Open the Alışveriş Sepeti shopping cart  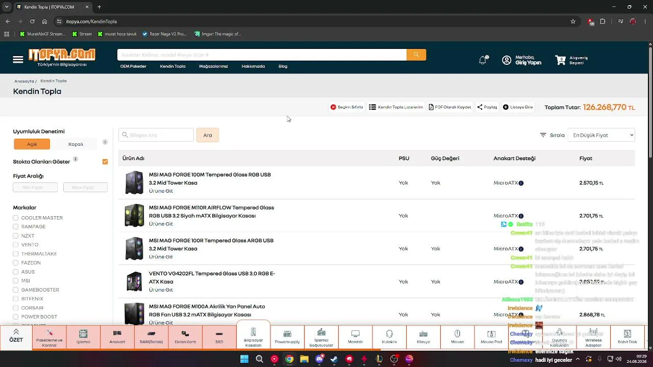coord(571,60)
